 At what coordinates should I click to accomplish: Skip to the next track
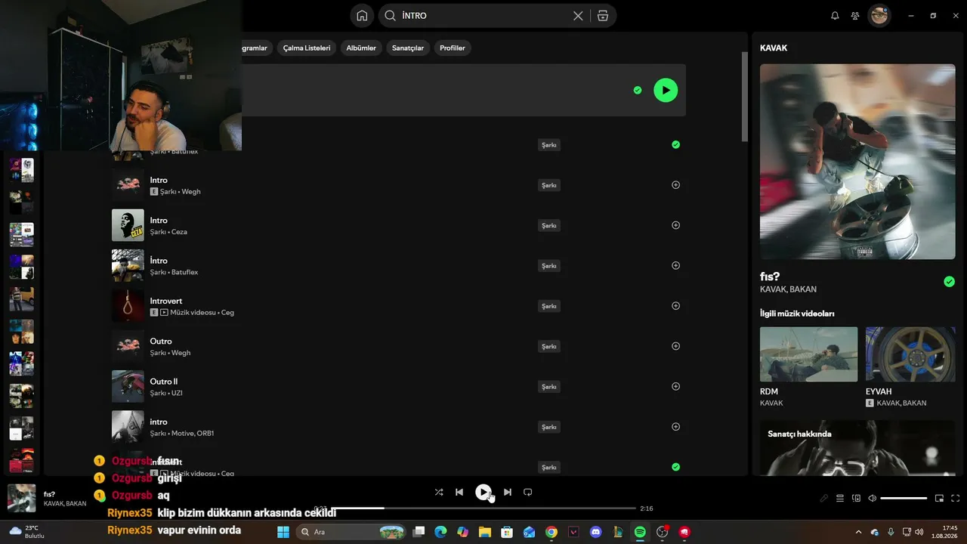tap(508, 492)
